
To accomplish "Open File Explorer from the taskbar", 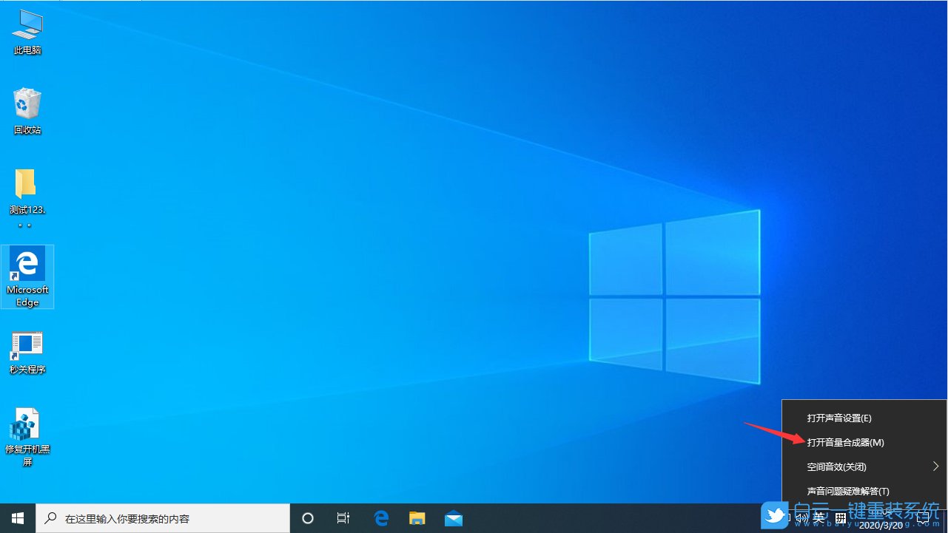I will pyautogui.click(x=417, y=518).
